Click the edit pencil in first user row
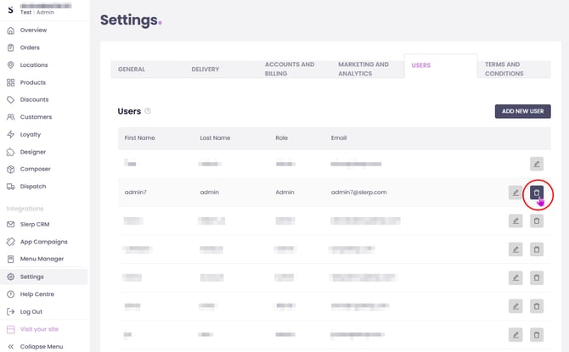The image size is (569, 352). coord(536,163)
